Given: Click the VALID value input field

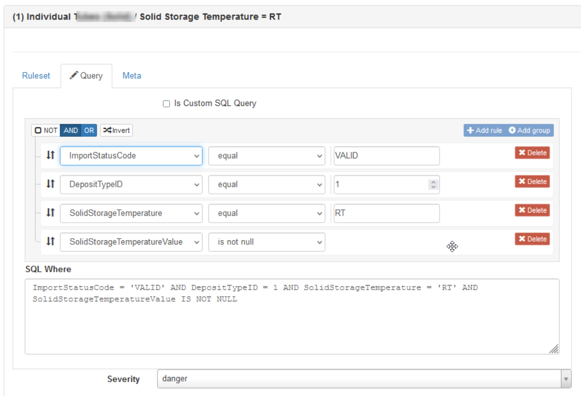Looking at the screenshot, I should coord(386,156).
